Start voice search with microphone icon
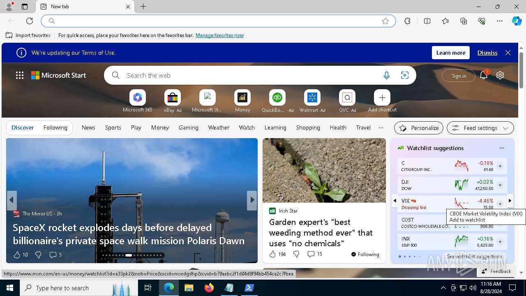526x296 pixels. click(x=386, y=75)
